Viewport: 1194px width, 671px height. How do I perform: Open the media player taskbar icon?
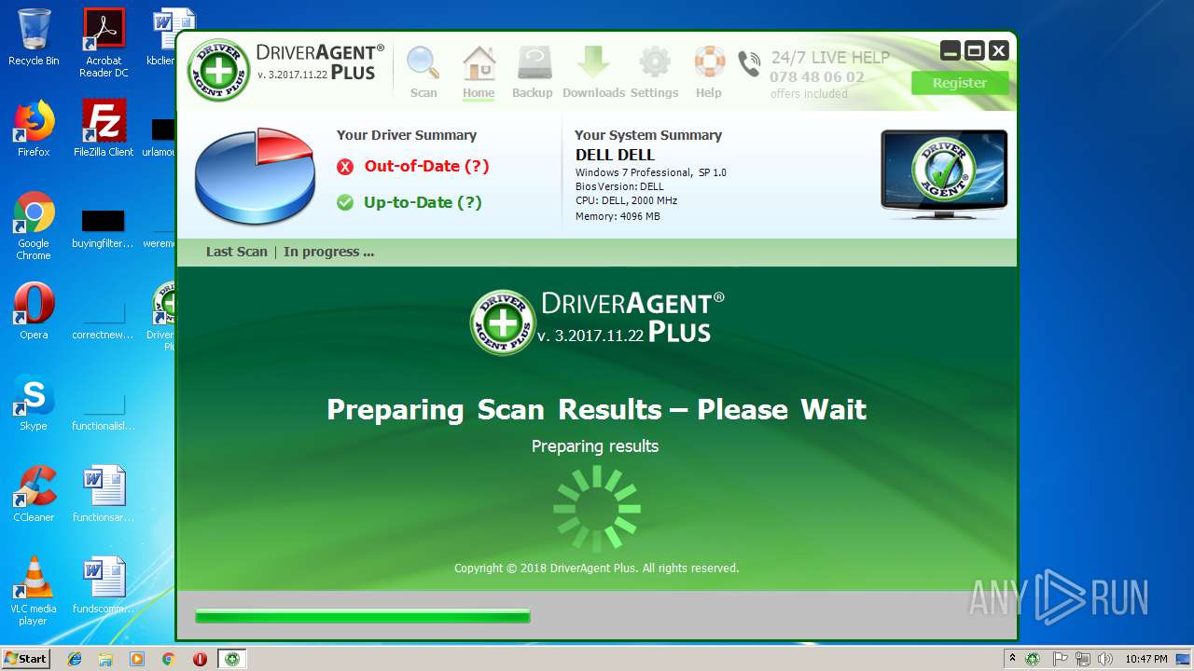pos(137,659)
